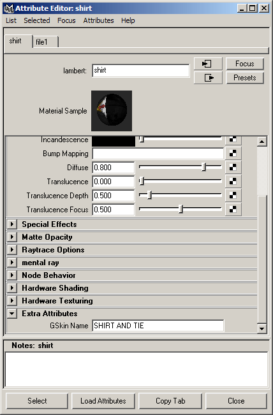Click the Bump Mapping checker map button
The height and width of the screenshot is (415, 273).
click(233, 153)
